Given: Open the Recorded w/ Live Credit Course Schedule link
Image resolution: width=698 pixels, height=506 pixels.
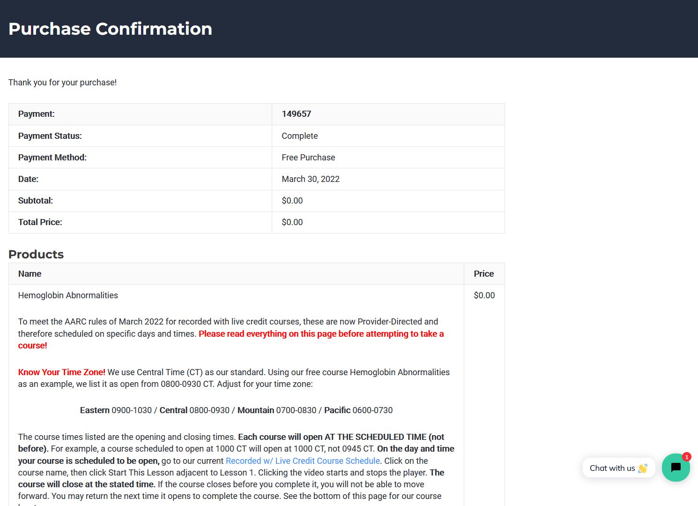Looking at the screenshot, I should 302,461.
